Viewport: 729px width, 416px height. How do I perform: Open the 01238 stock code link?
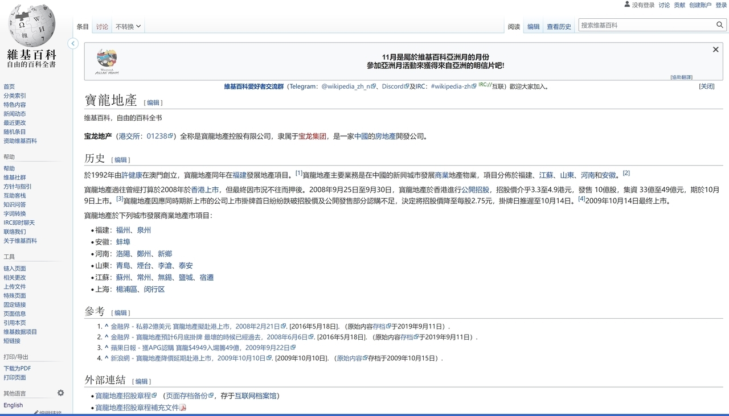[159, 136]
